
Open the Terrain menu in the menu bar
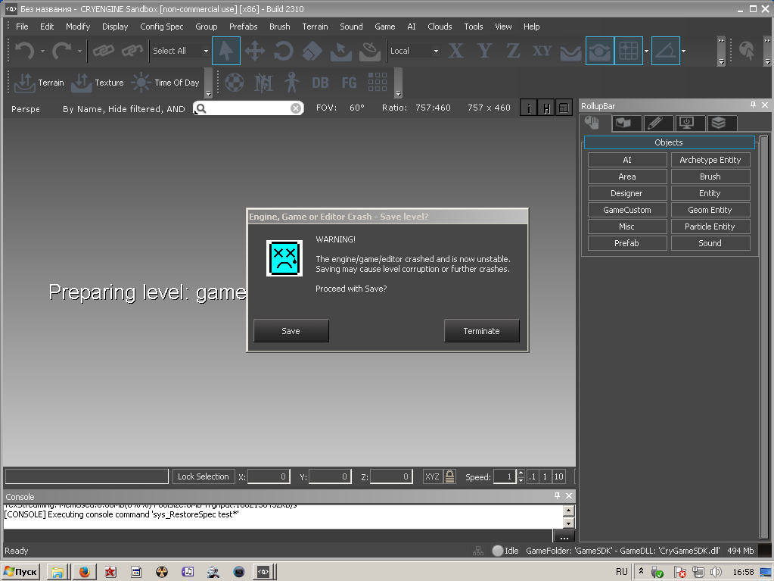(315, 27)
